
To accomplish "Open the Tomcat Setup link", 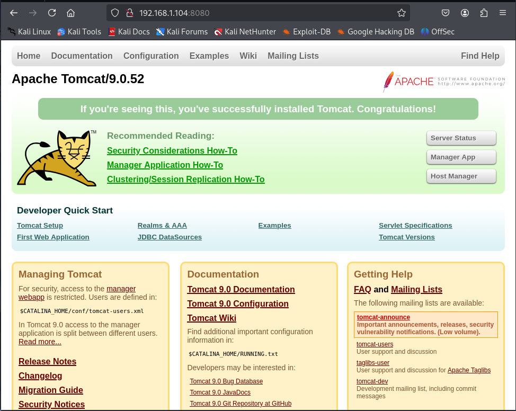I will pyautogui.click(x=40, y=226).
